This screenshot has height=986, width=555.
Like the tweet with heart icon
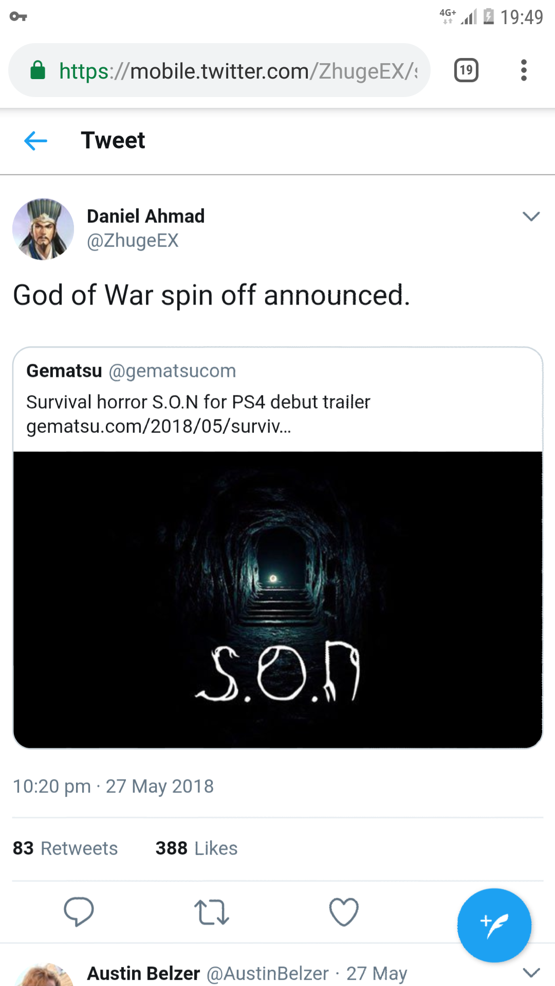[x=343, y=912]
